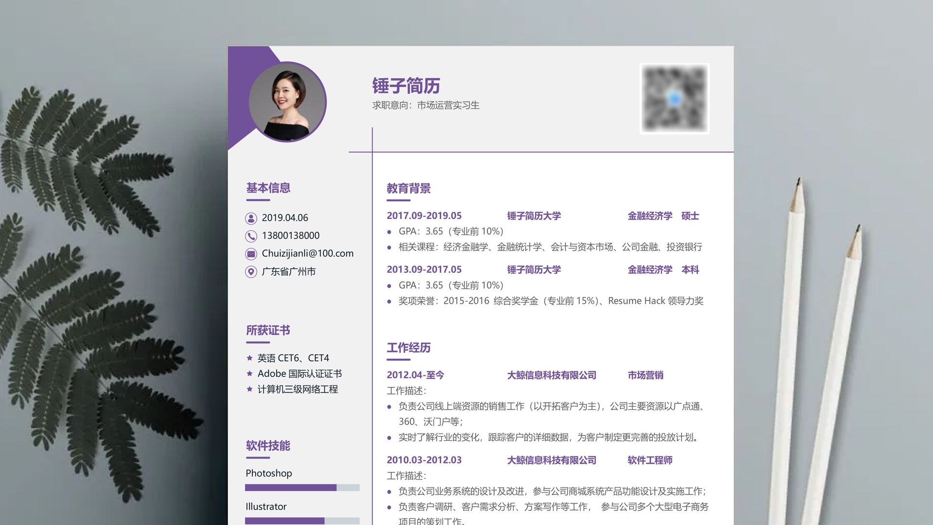The image size is (933, 525).
Task: Click the 所获证书 section heading
Action: point(268,330)
